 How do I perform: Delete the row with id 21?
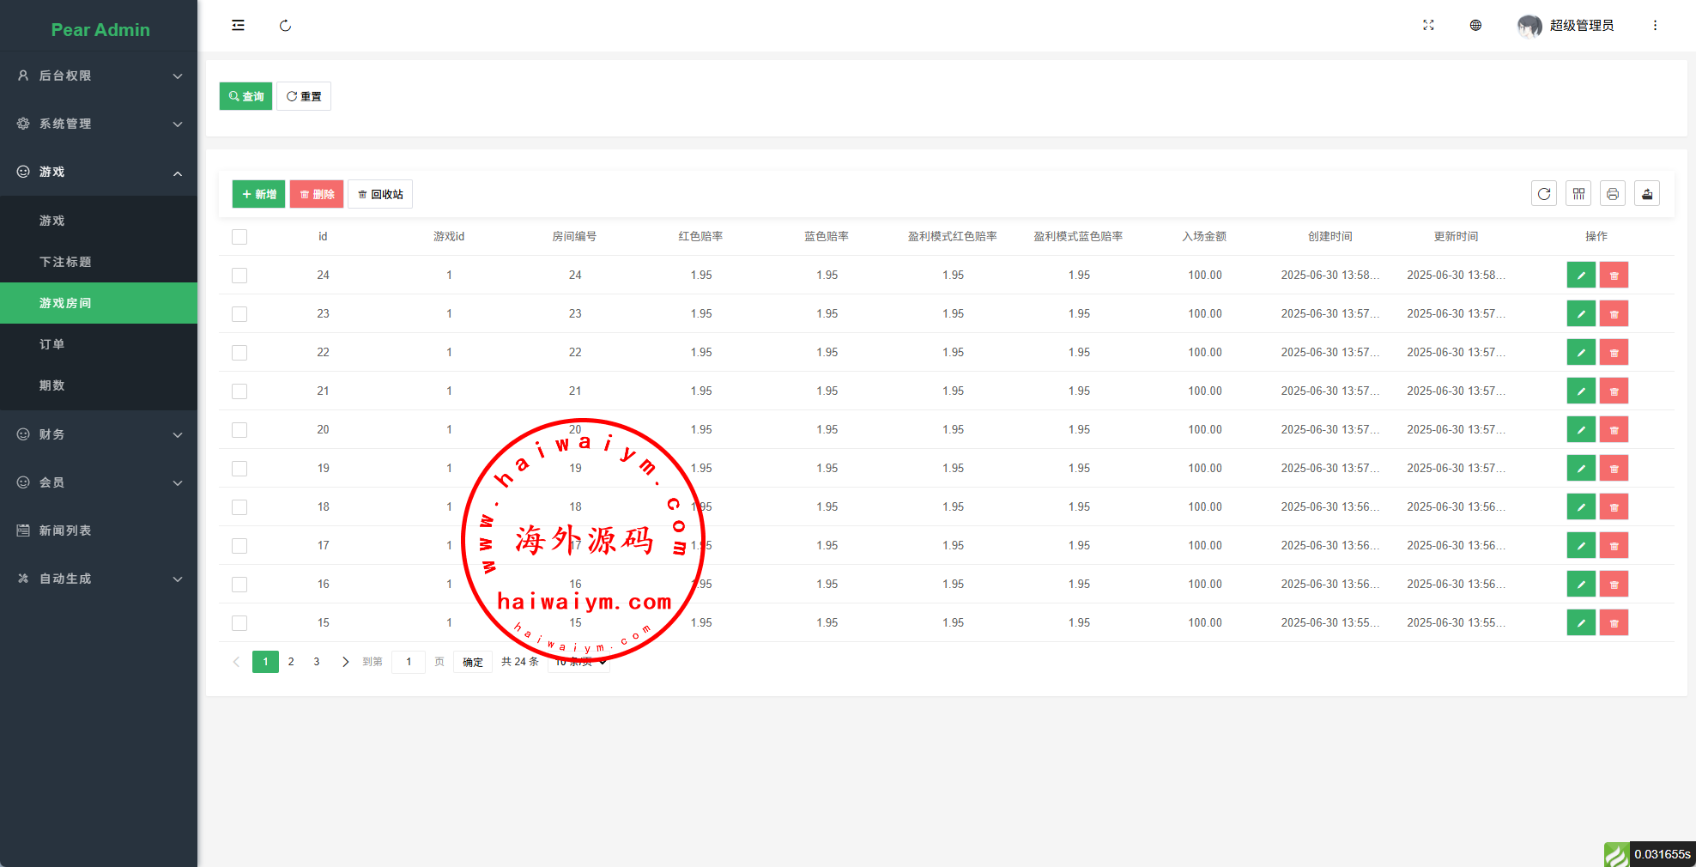[x=1614, y=391]
